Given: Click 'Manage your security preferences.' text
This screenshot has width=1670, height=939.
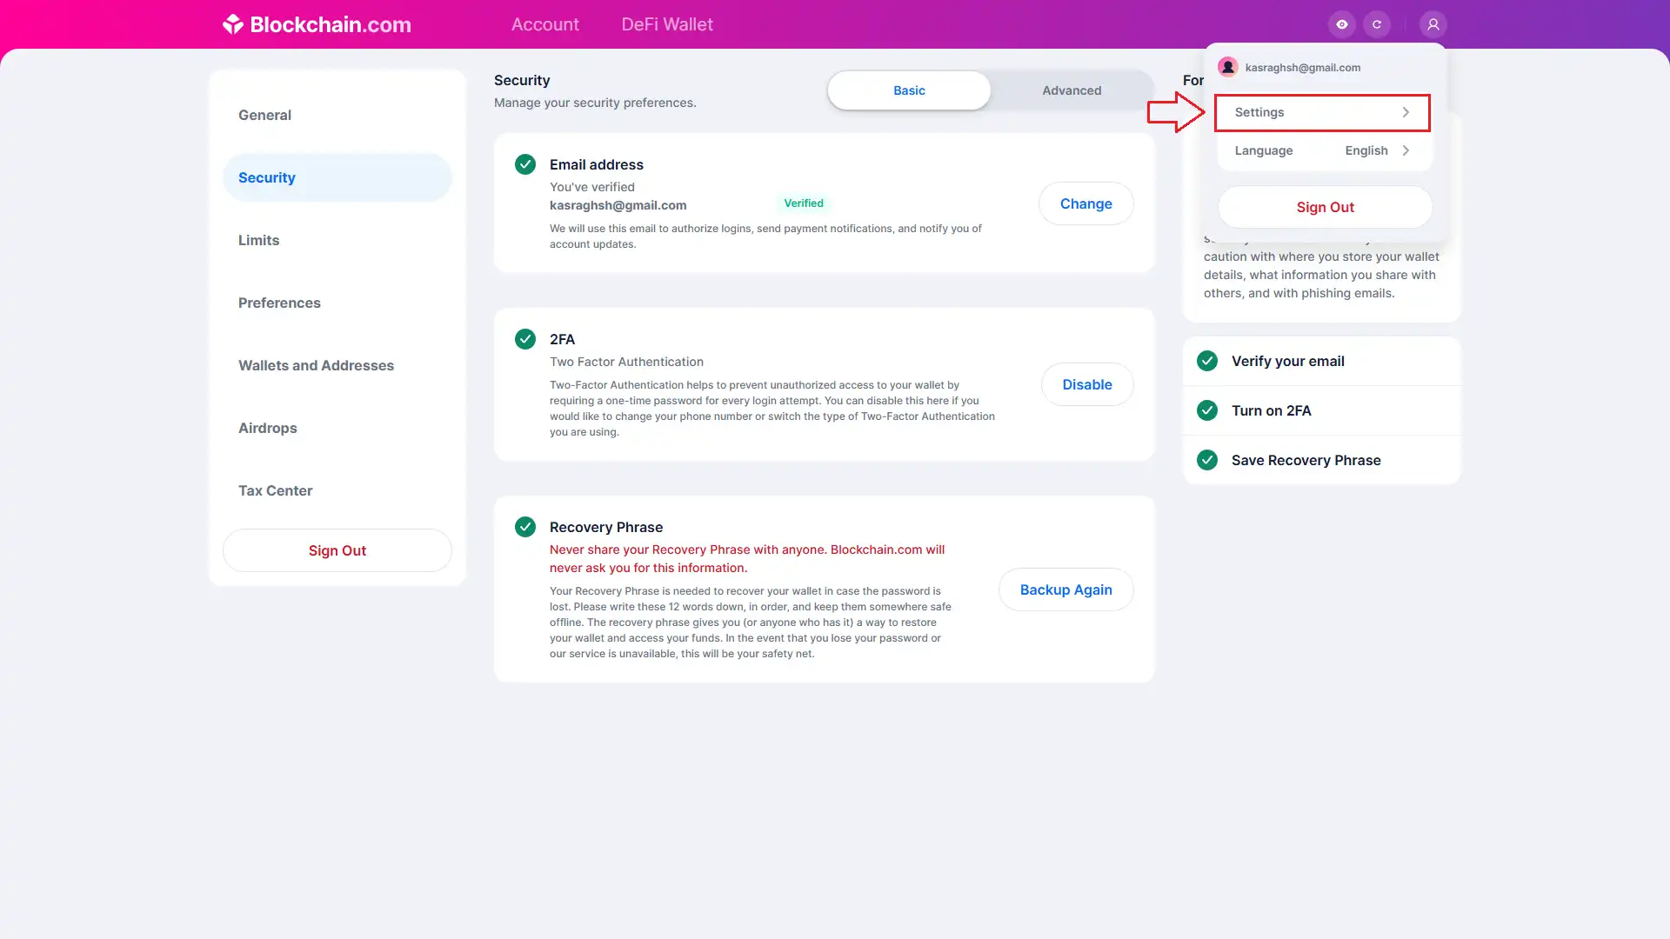Looking at the screenshot, I should [x=595, y=103].
